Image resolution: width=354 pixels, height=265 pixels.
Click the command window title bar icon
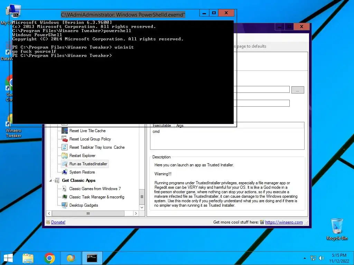16,15
